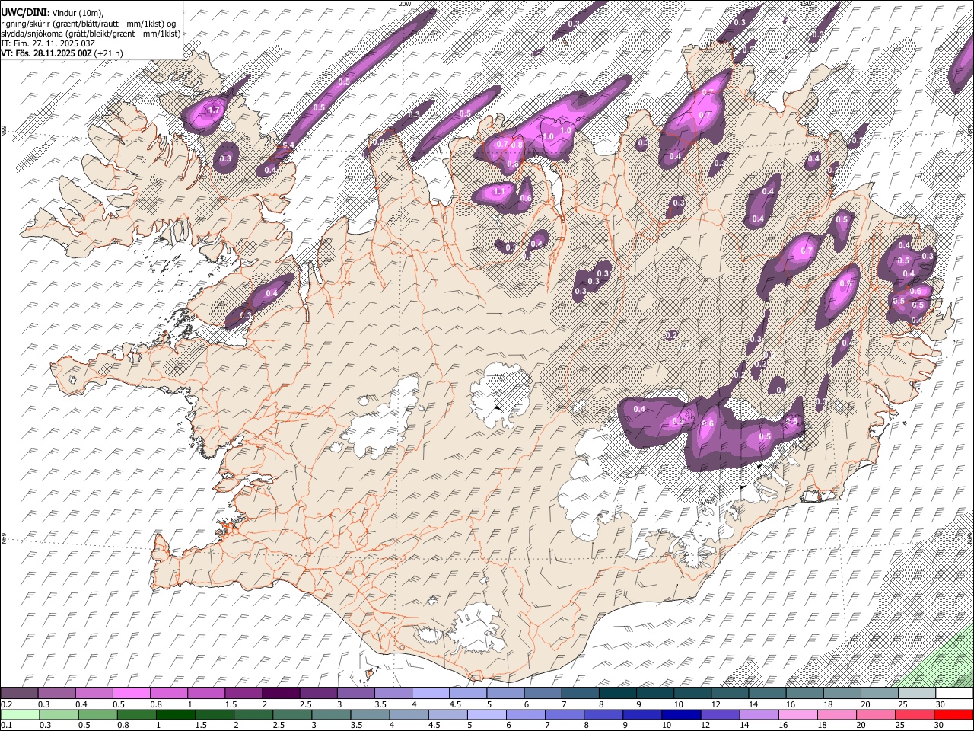Select the lower legend swatch labeled 9
Viewport: 974px width, 731px height.
point(642,715)
